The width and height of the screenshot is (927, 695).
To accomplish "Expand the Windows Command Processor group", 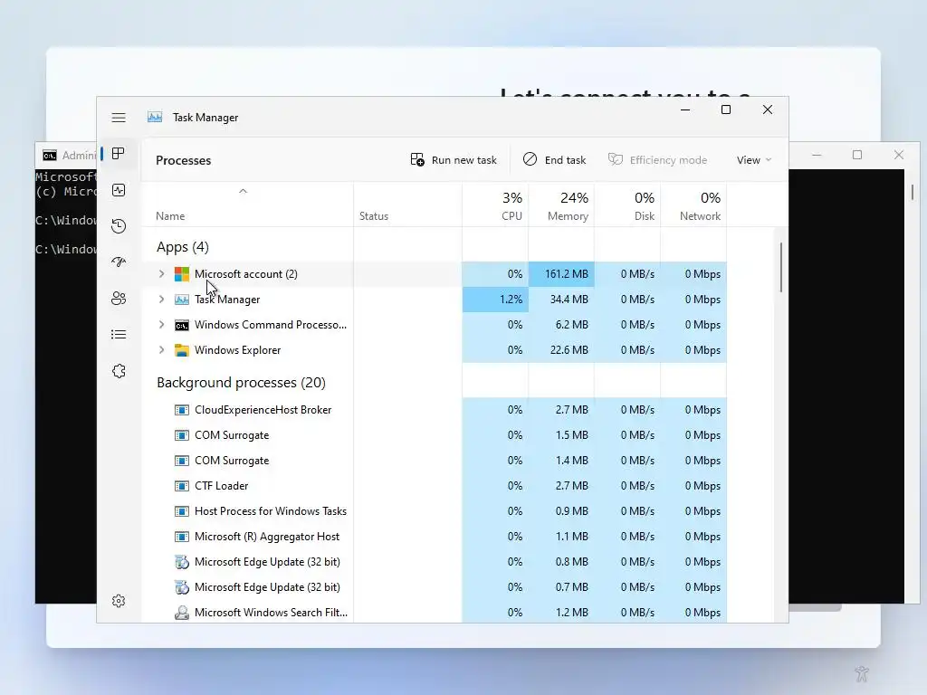I will click(x=161, y=325).
